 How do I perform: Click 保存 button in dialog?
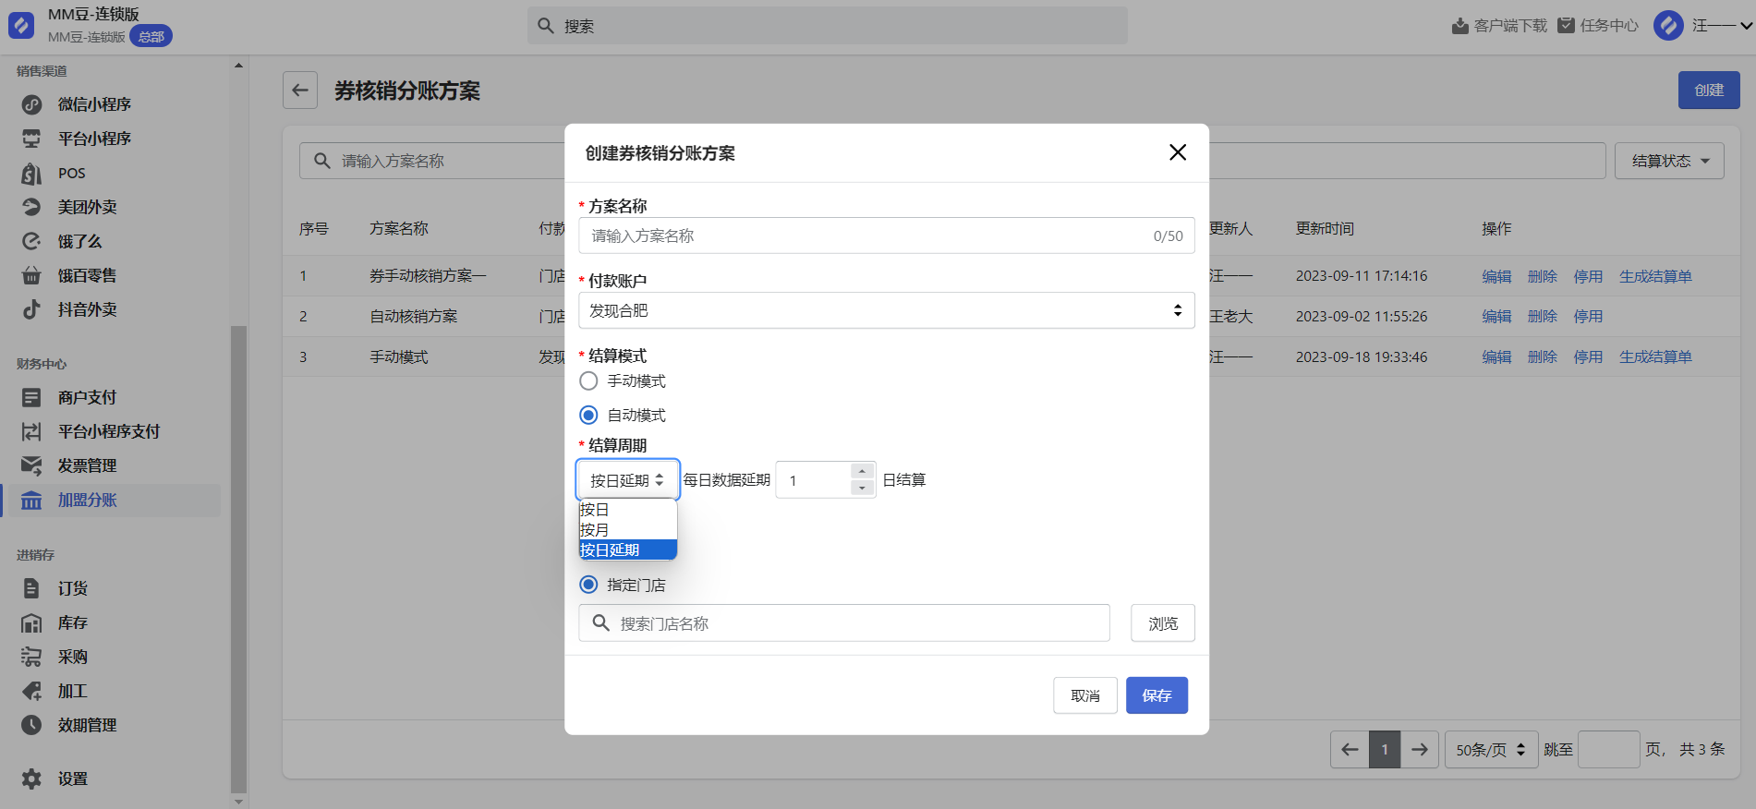1157,695
